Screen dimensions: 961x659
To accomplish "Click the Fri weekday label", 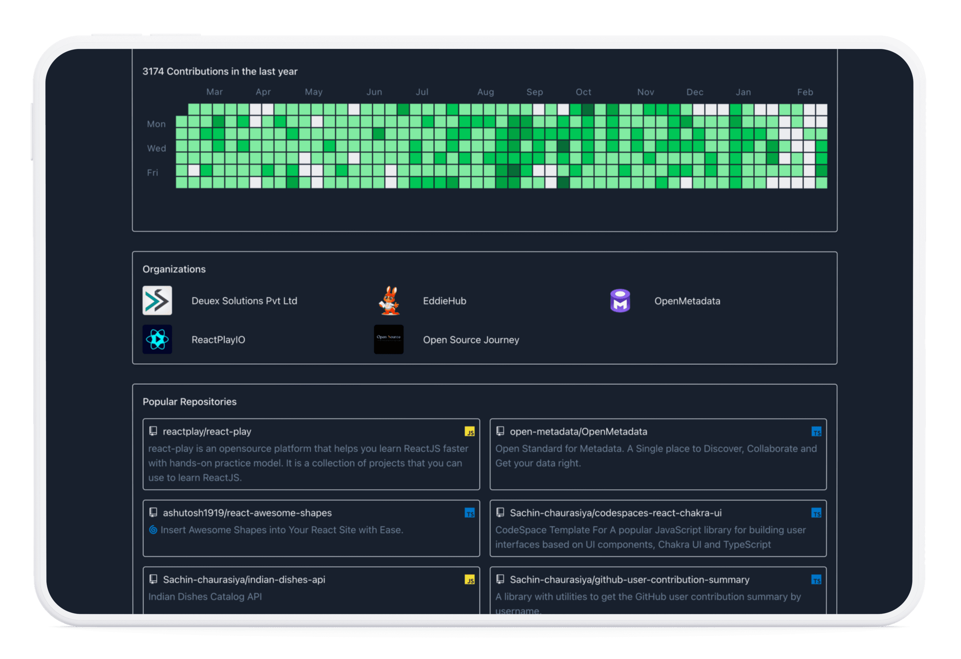I will coord(152,173).
